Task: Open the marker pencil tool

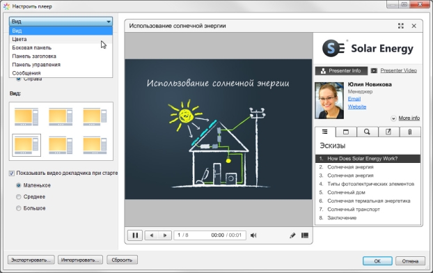Action: pos(292,235)
